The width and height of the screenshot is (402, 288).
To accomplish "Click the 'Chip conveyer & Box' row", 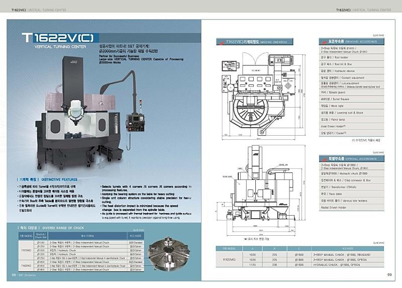I will coord(351,180).
